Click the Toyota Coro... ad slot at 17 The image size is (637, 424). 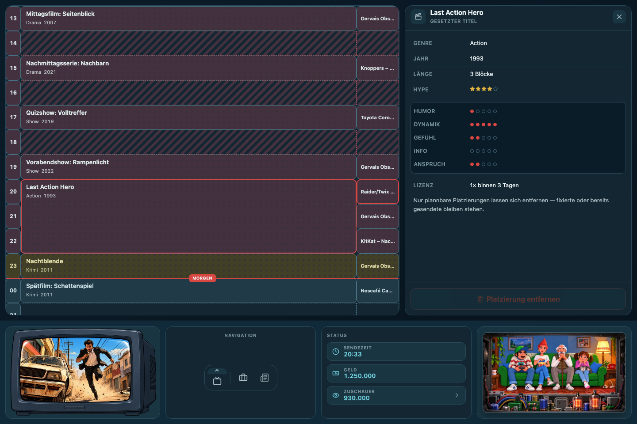pos(378,117)
